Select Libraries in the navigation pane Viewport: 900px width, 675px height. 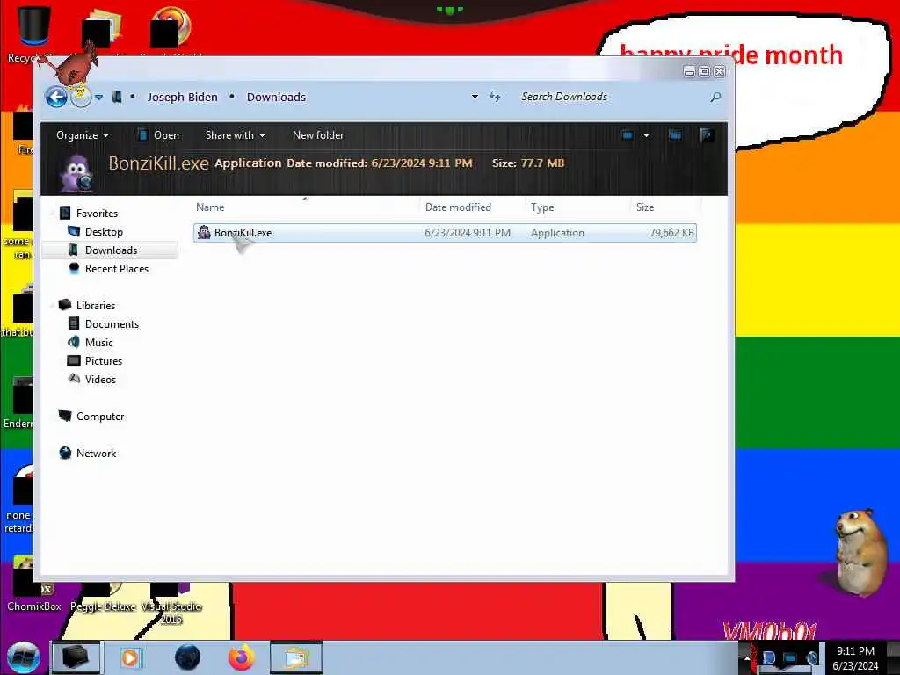click(x=95, y=305)
